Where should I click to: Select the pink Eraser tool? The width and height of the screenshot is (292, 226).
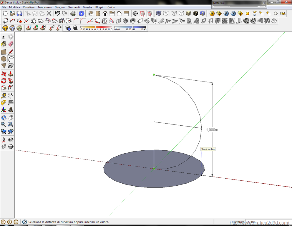pos(11,44)
